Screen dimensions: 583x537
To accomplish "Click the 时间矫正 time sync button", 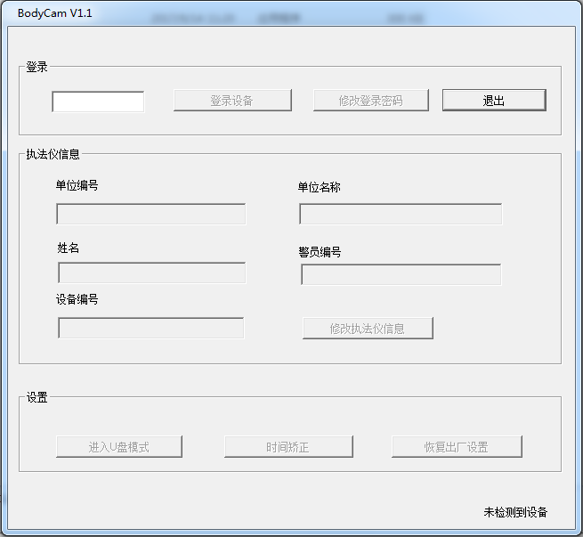I will (288, 447).
